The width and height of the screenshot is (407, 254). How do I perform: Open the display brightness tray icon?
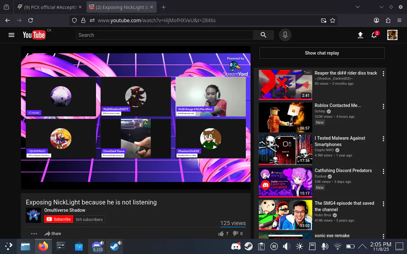click(299, 246)
